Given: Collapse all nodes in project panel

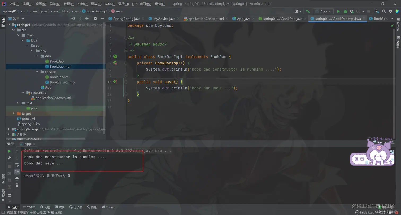Looking at the screenshot, I should (87, 19).
